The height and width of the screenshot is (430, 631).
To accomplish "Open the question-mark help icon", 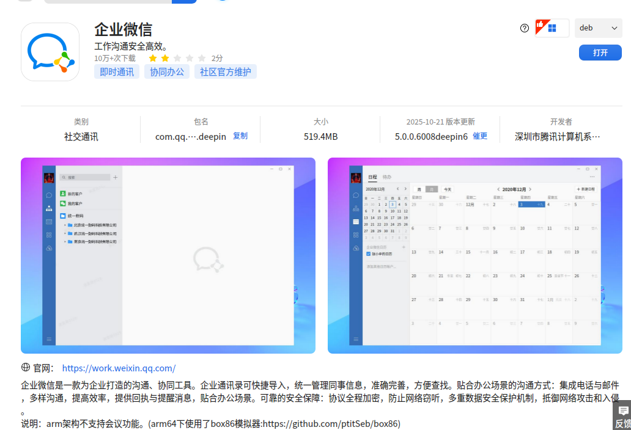I will [525, 28].
